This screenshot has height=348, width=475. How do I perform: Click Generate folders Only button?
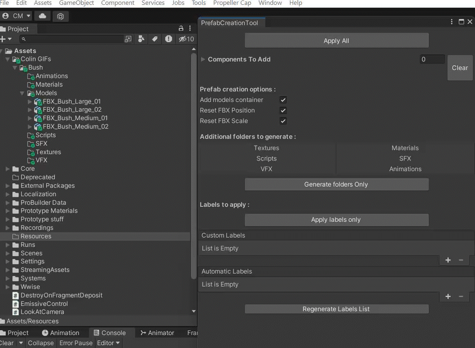pyautogui.click(x=337, y=184)
